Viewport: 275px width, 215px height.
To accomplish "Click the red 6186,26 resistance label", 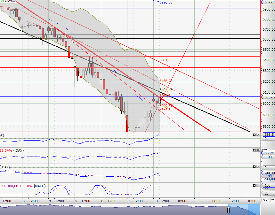I will pos(166,81).
